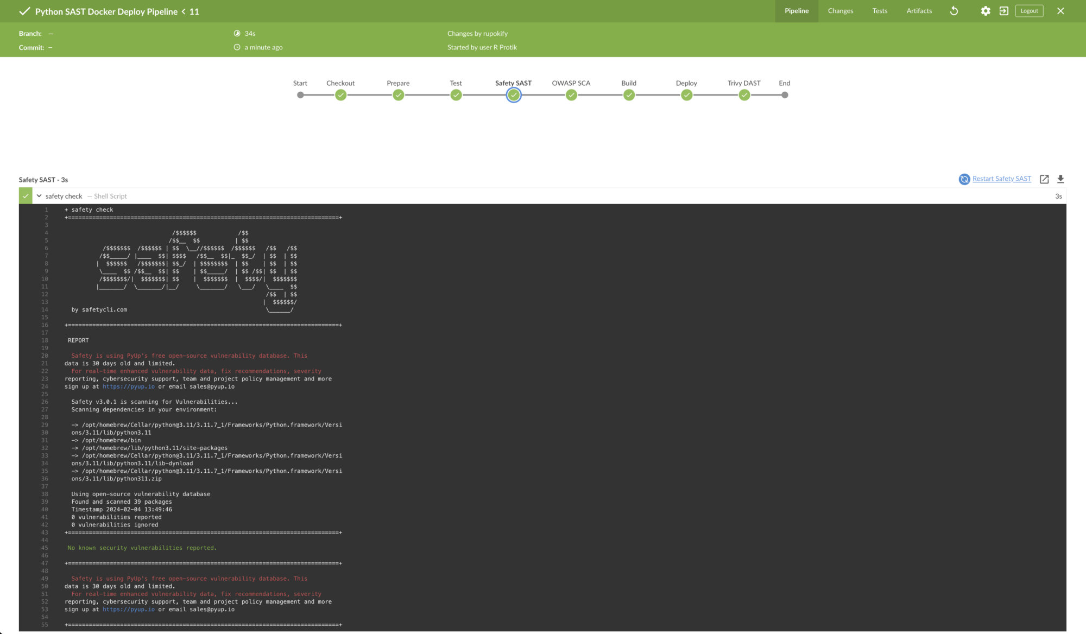Image resolution: width=1086 pixels, height=634 pixels.
Task: Select the Pipeline tab
Action: (x=796, y=11)
